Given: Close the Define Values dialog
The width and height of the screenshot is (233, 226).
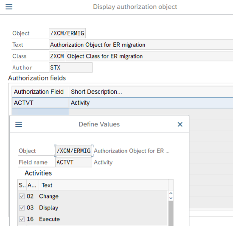Looking at the screenshot, I should coord(180,124).
